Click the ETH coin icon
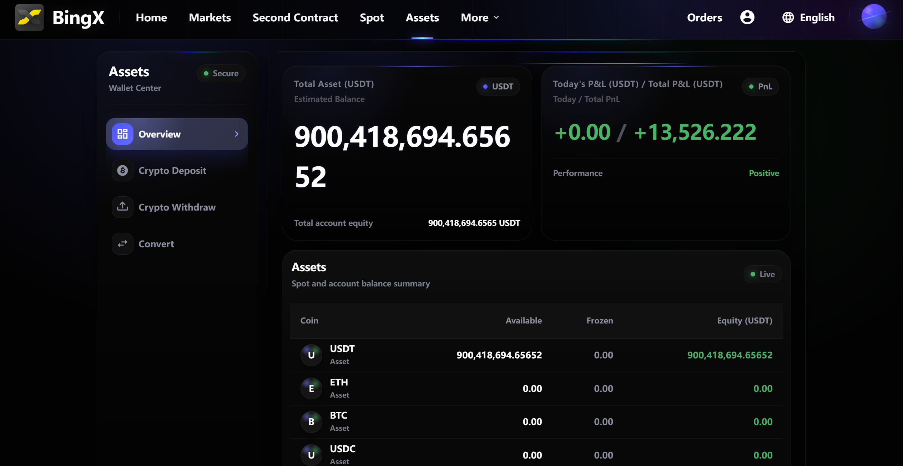Viewport: 903px width, 466px height. pyautogui.click(x=311, y=388)
